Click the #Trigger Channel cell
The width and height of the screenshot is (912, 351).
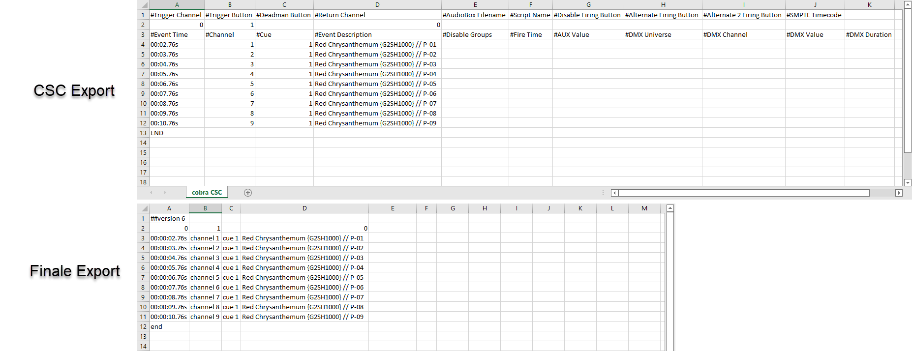point(177,15)
